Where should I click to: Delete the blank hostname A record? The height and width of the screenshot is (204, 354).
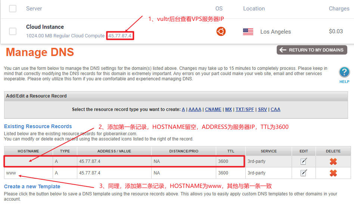(333, 161)
